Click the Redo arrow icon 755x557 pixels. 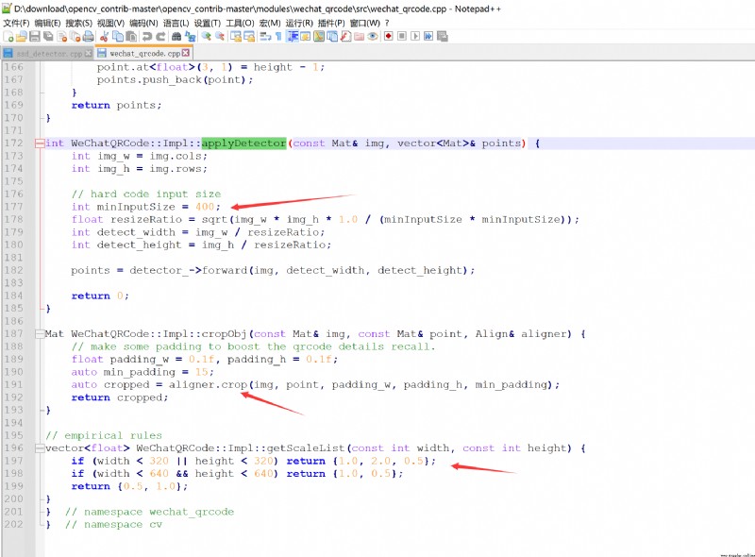coord(160,37)
